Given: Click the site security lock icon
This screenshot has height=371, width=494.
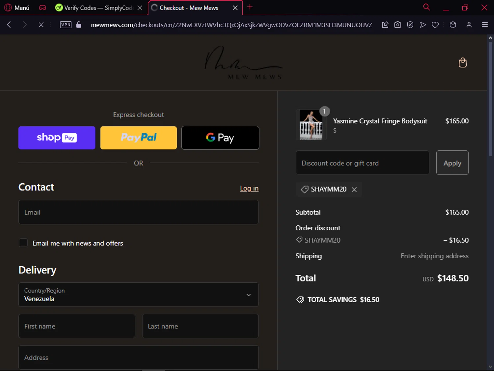Looking at the screenshot, I should [x=79, y=25].
